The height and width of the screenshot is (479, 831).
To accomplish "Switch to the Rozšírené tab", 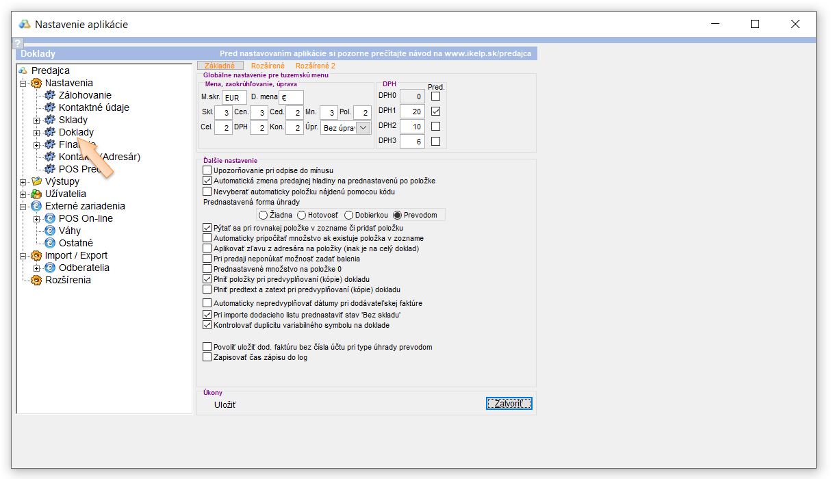I will tap(268, 66).
